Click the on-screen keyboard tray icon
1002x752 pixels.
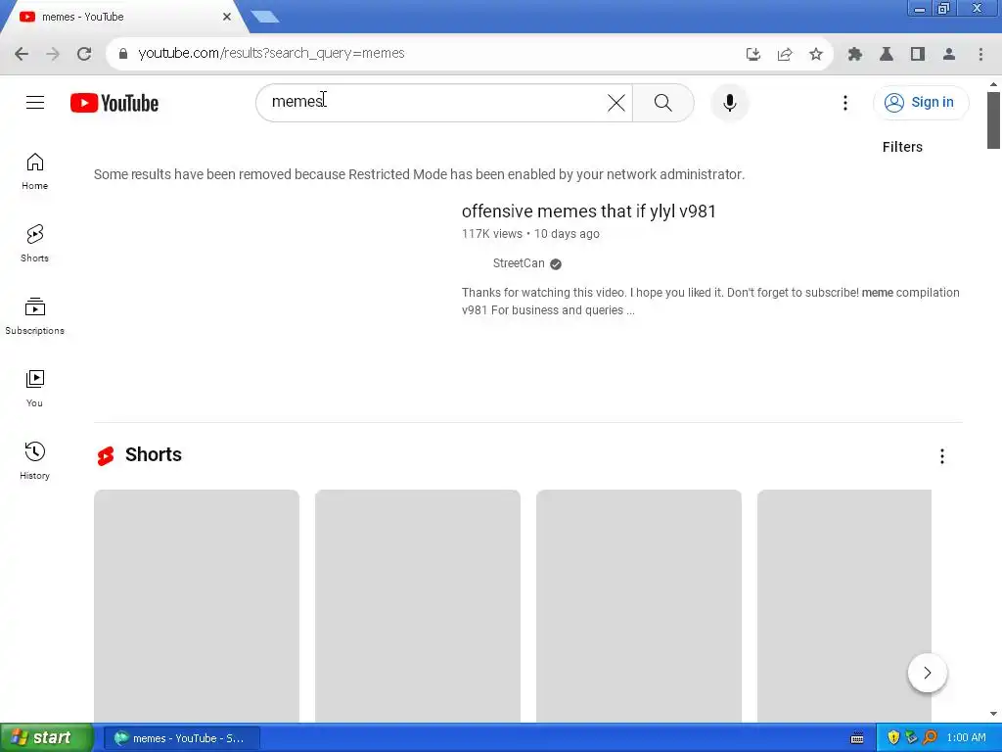pyautogui.click(x=857, y=738)
